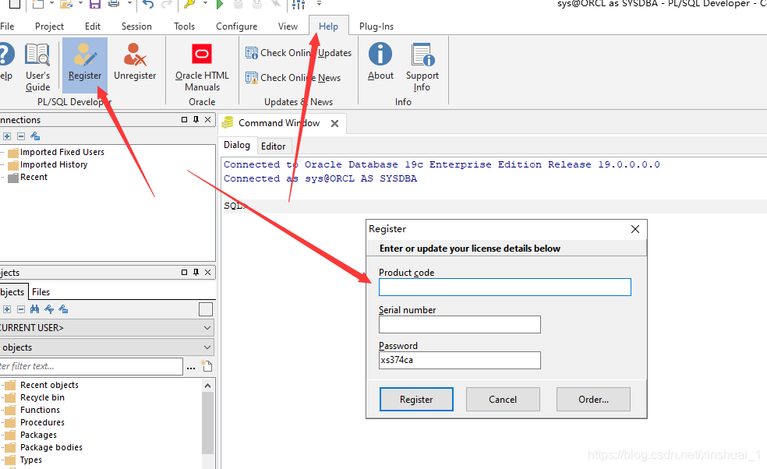Image resolution: width=767 pixels, height=469 pixels.
Task: Pin the Connections panel
Action: tap(196, 120)
